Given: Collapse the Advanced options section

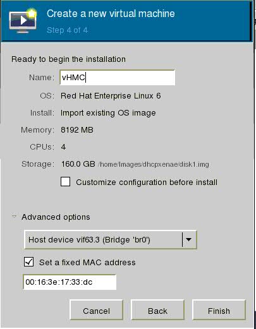Looking at the screenshot, I should pos(14,217).
